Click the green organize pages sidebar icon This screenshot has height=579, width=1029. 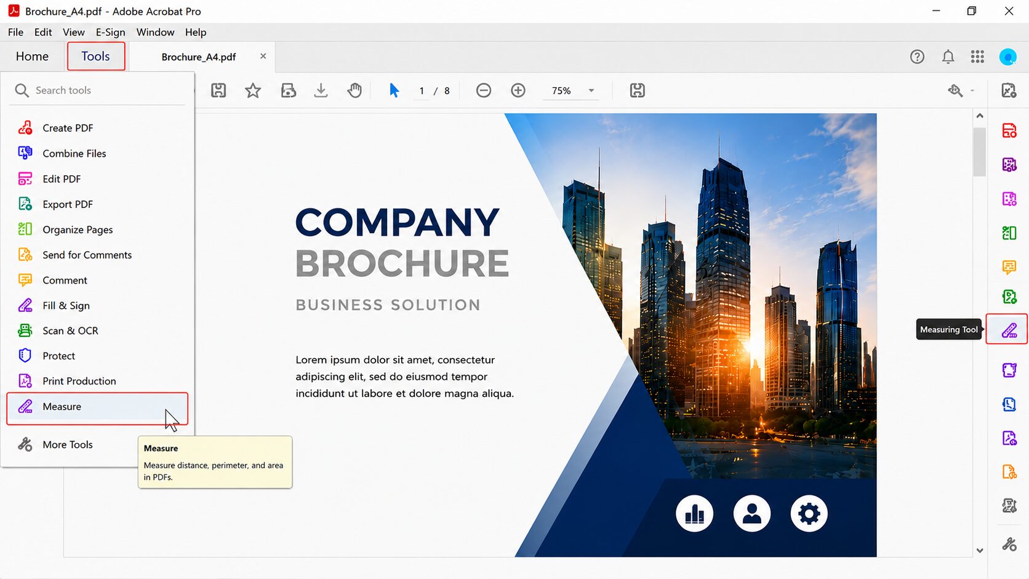click(x=1009, y=233)
